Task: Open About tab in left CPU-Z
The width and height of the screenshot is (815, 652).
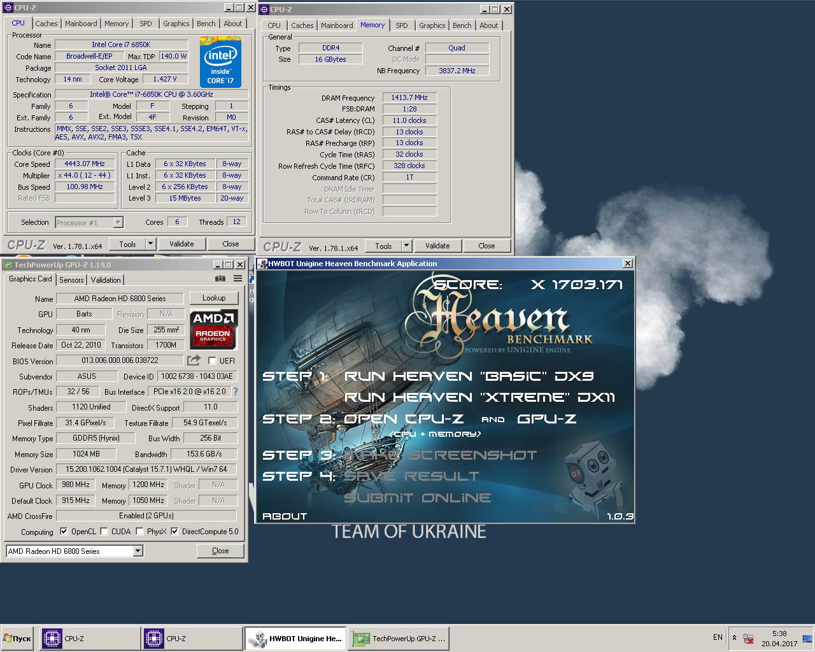Action: click(233, 24)
